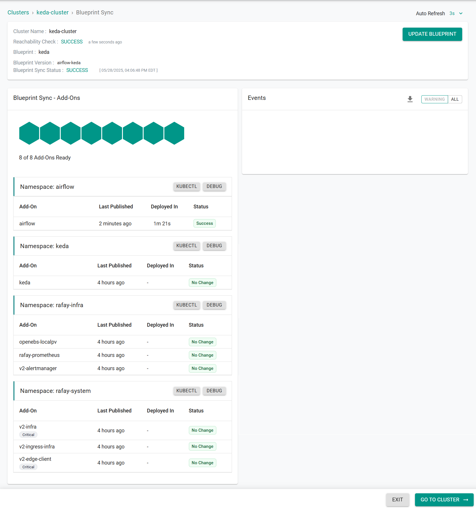Click the Namespace: rafay-infra heading
The width and height of the screenshot is (476, 508).
[52, 305]
